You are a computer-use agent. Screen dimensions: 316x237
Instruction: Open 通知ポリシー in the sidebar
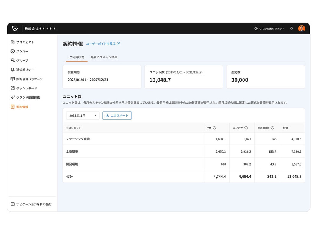click(25, 70)
